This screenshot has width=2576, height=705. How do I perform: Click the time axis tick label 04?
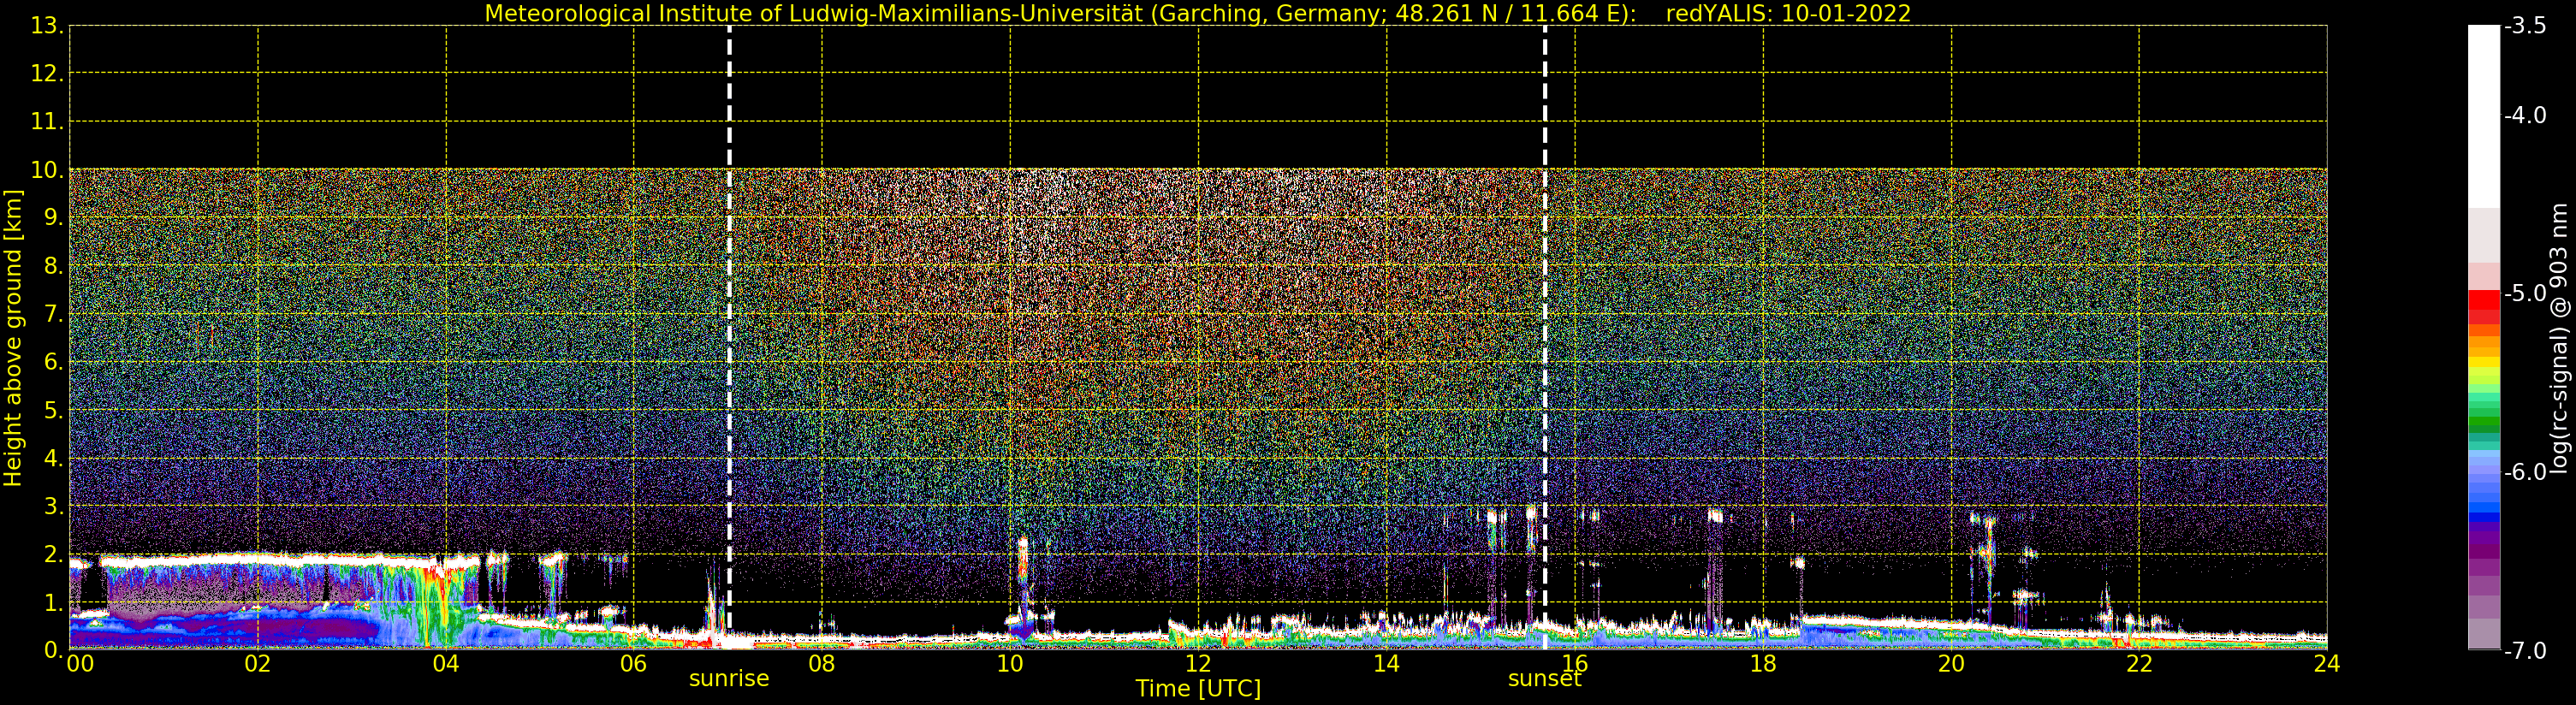tap(446, 664)
